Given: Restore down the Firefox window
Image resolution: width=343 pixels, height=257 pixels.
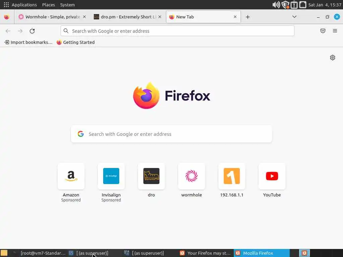Looking at the screenshot, I should [x=328, y=17].
